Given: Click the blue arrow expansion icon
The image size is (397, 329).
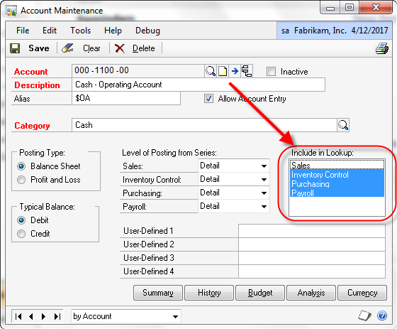Looking at the screenshot, I should click(x=235, y=71).
